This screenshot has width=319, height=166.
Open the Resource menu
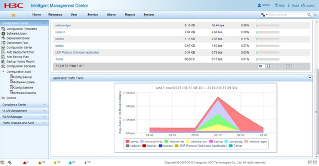pos(55,15)
